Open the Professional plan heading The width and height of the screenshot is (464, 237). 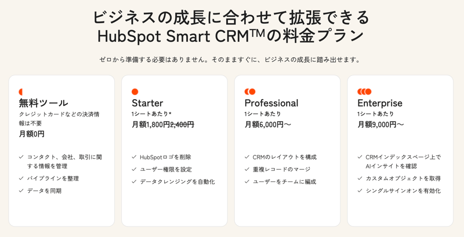(x=271, y=103)
